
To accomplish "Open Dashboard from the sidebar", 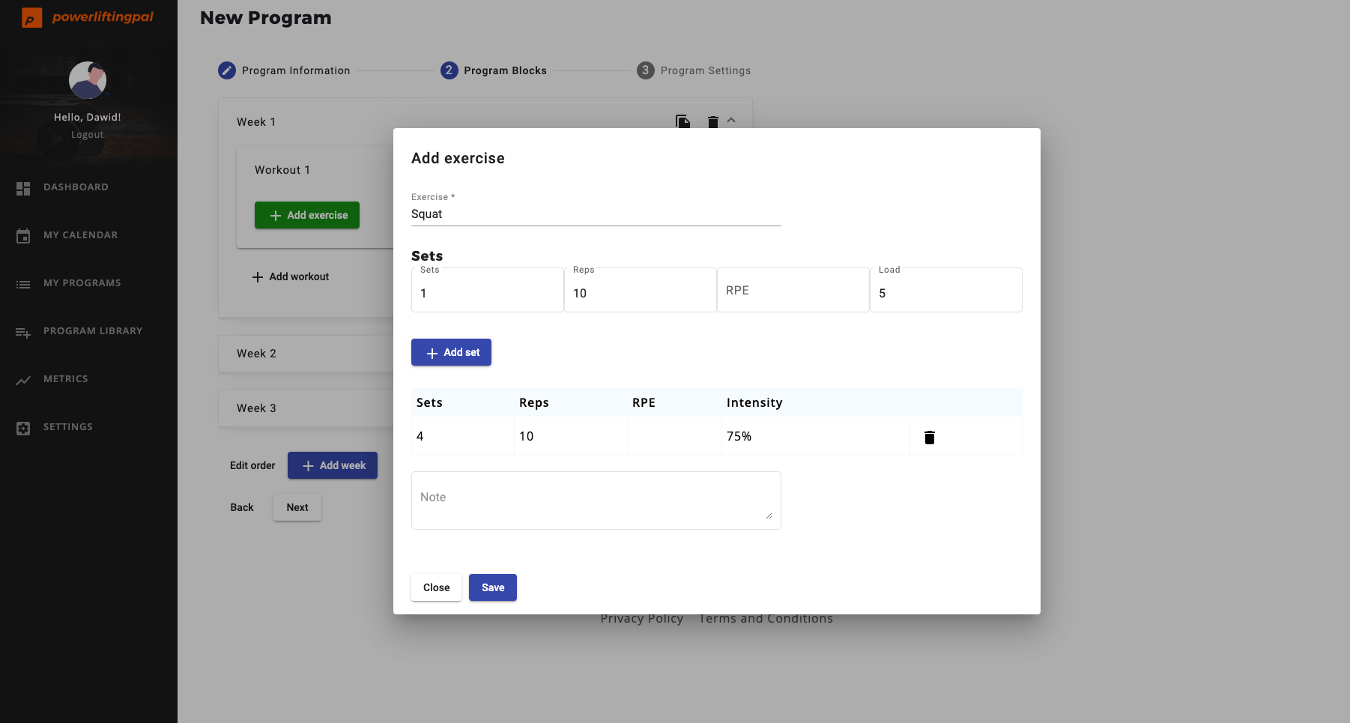I will click(76, 187).
